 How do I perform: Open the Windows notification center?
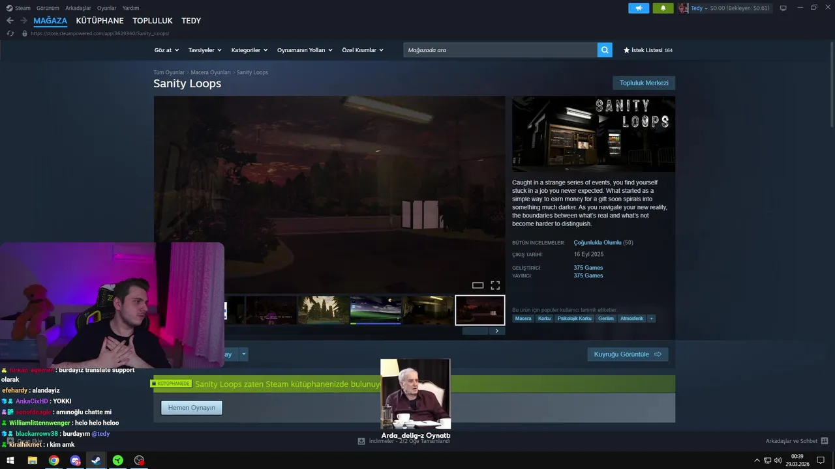[x=821, y=461]
